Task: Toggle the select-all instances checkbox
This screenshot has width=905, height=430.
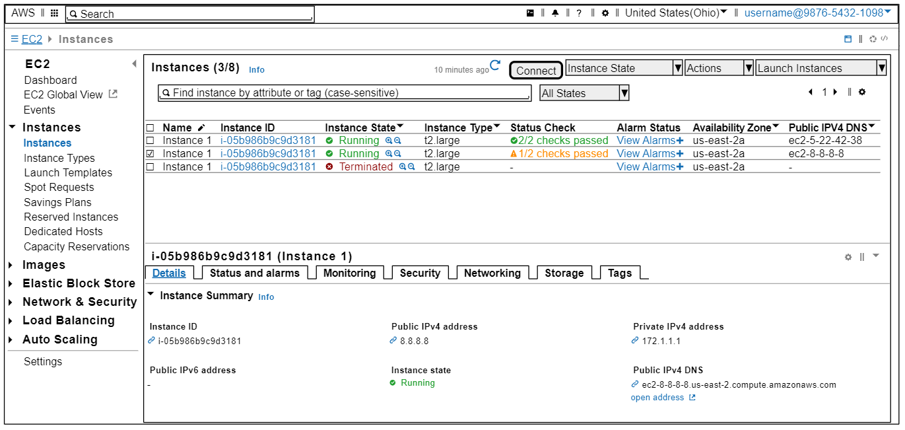Action: pos(150,127)
